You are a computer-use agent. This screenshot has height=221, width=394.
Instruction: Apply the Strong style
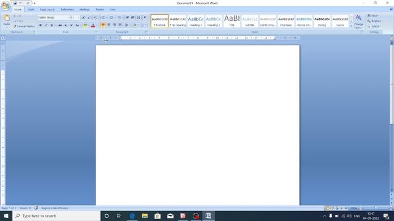(322, 21)
